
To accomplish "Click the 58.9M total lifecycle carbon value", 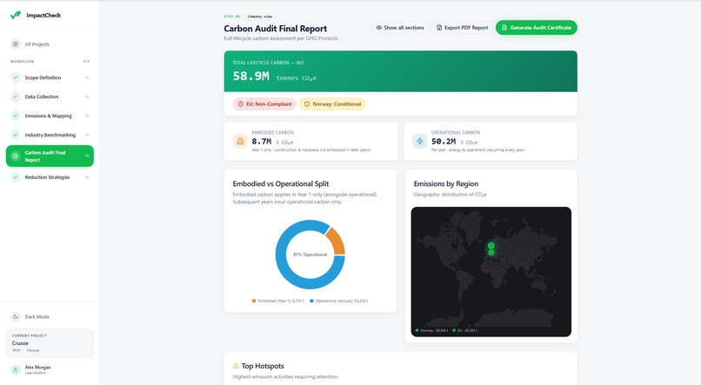I will [x=250, y=76].
